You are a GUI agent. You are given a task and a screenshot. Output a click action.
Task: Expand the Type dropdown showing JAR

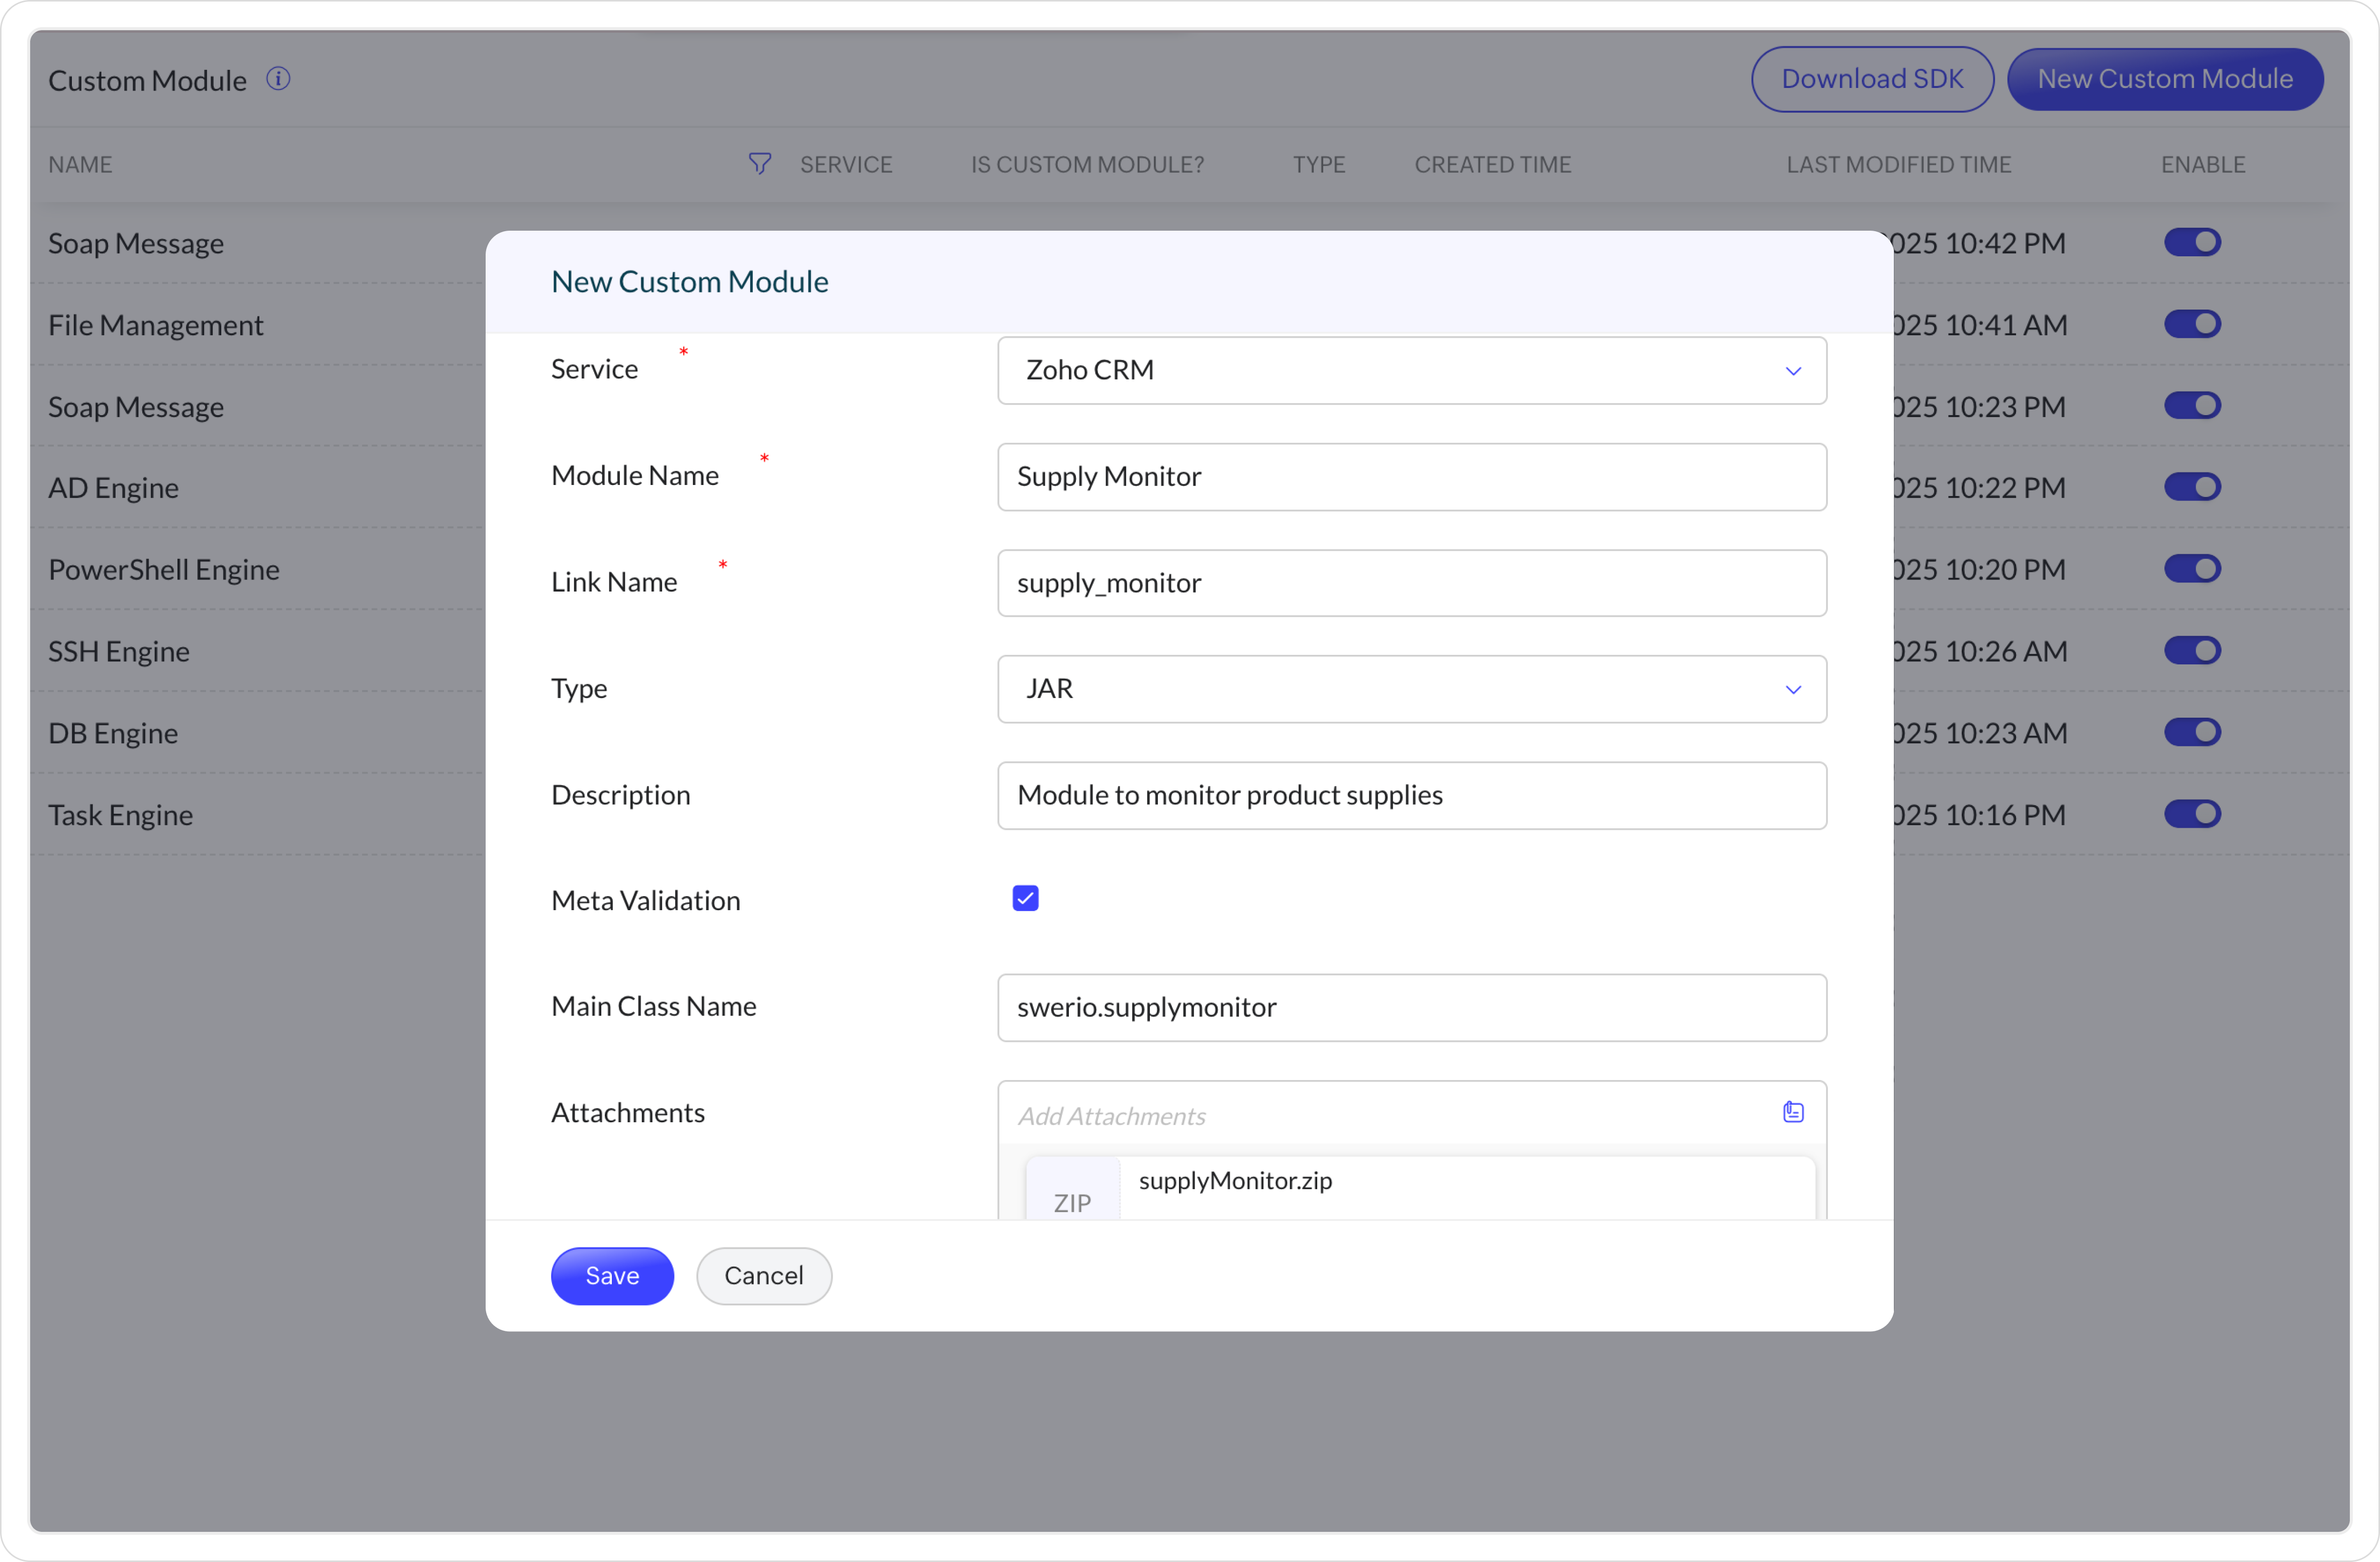tap(1400, 690)
